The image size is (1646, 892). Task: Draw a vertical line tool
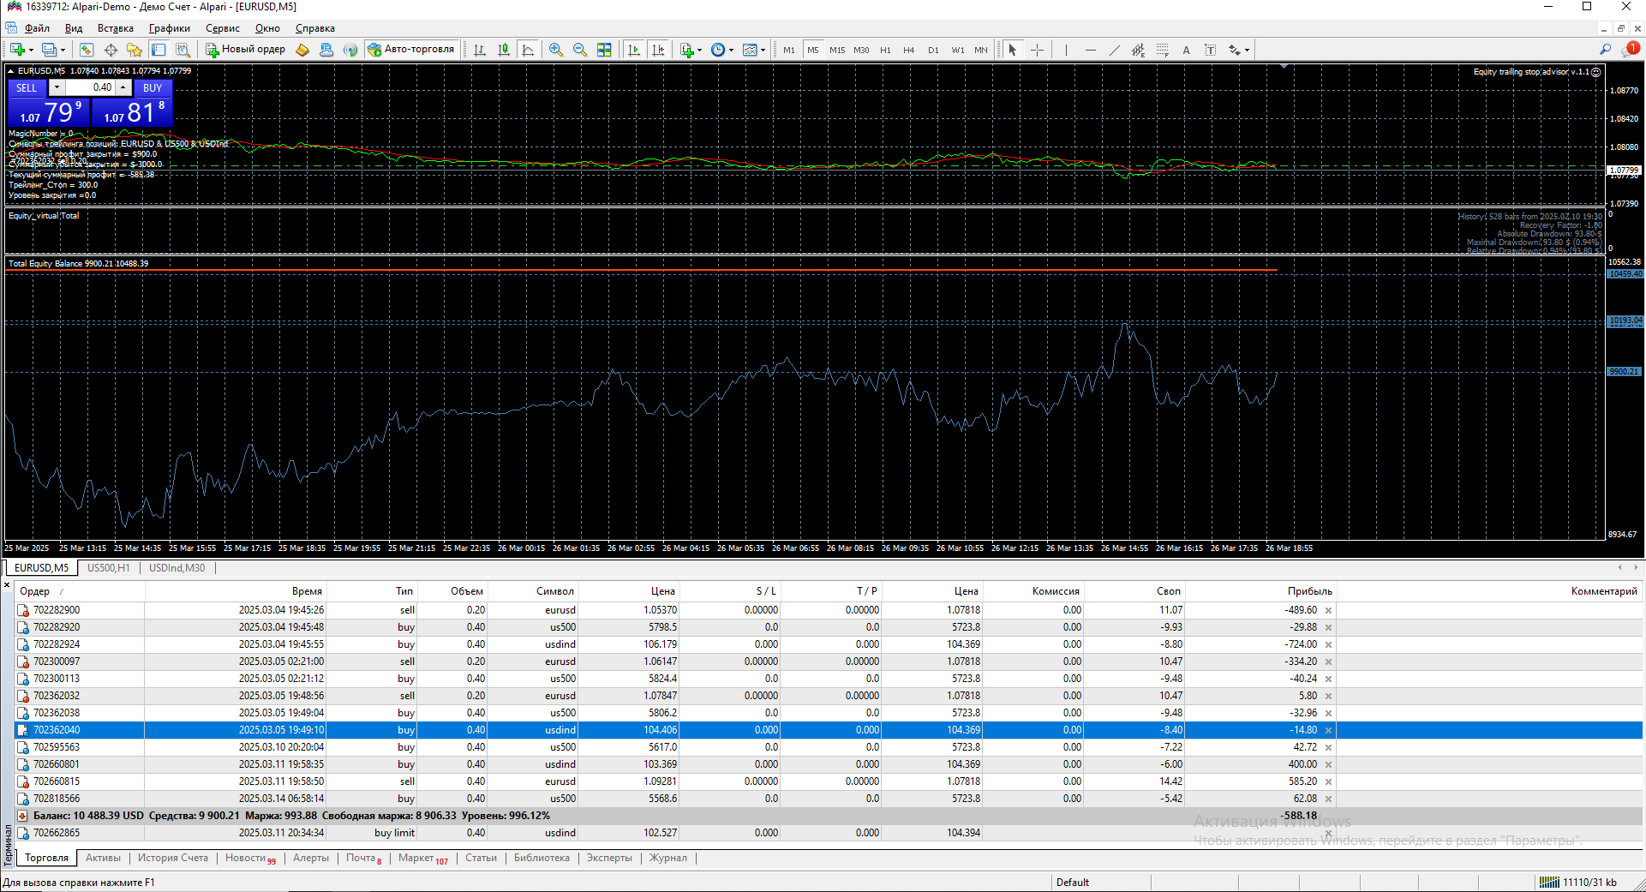click(x=1066, y=50)
